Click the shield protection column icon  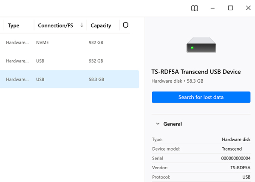click(x=125, y=25)
